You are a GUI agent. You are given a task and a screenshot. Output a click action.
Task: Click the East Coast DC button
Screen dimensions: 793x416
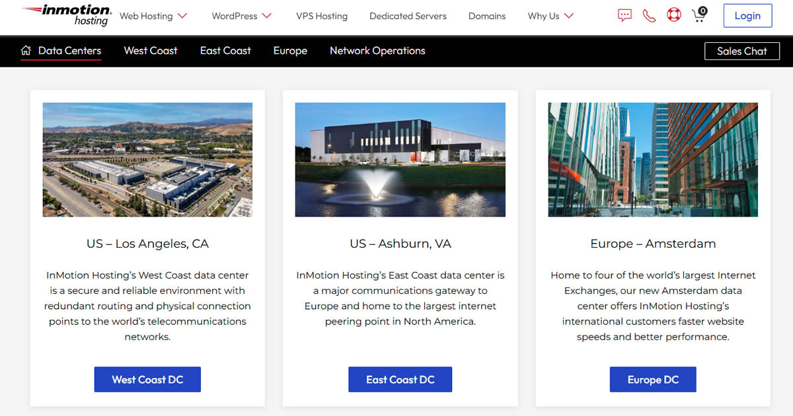pyautogui.click(x=400, y=380)
